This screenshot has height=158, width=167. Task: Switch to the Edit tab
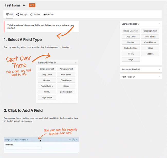click(x=10, y=14)
